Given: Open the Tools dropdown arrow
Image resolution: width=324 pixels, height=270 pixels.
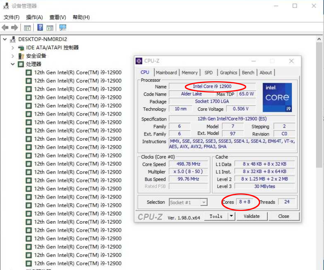Looking at the screenshot, I should coord(232,216).
